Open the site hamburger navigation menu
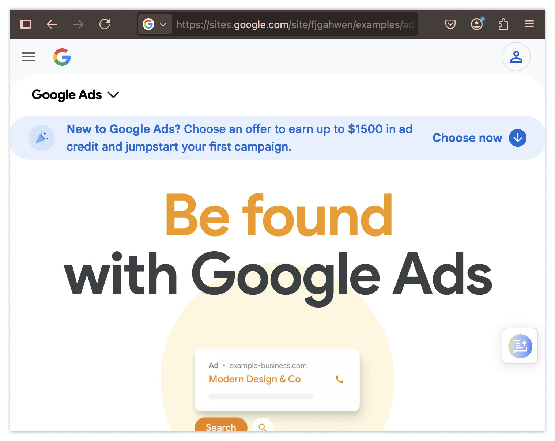Screen dimensions: 555x441 [29, 57]
